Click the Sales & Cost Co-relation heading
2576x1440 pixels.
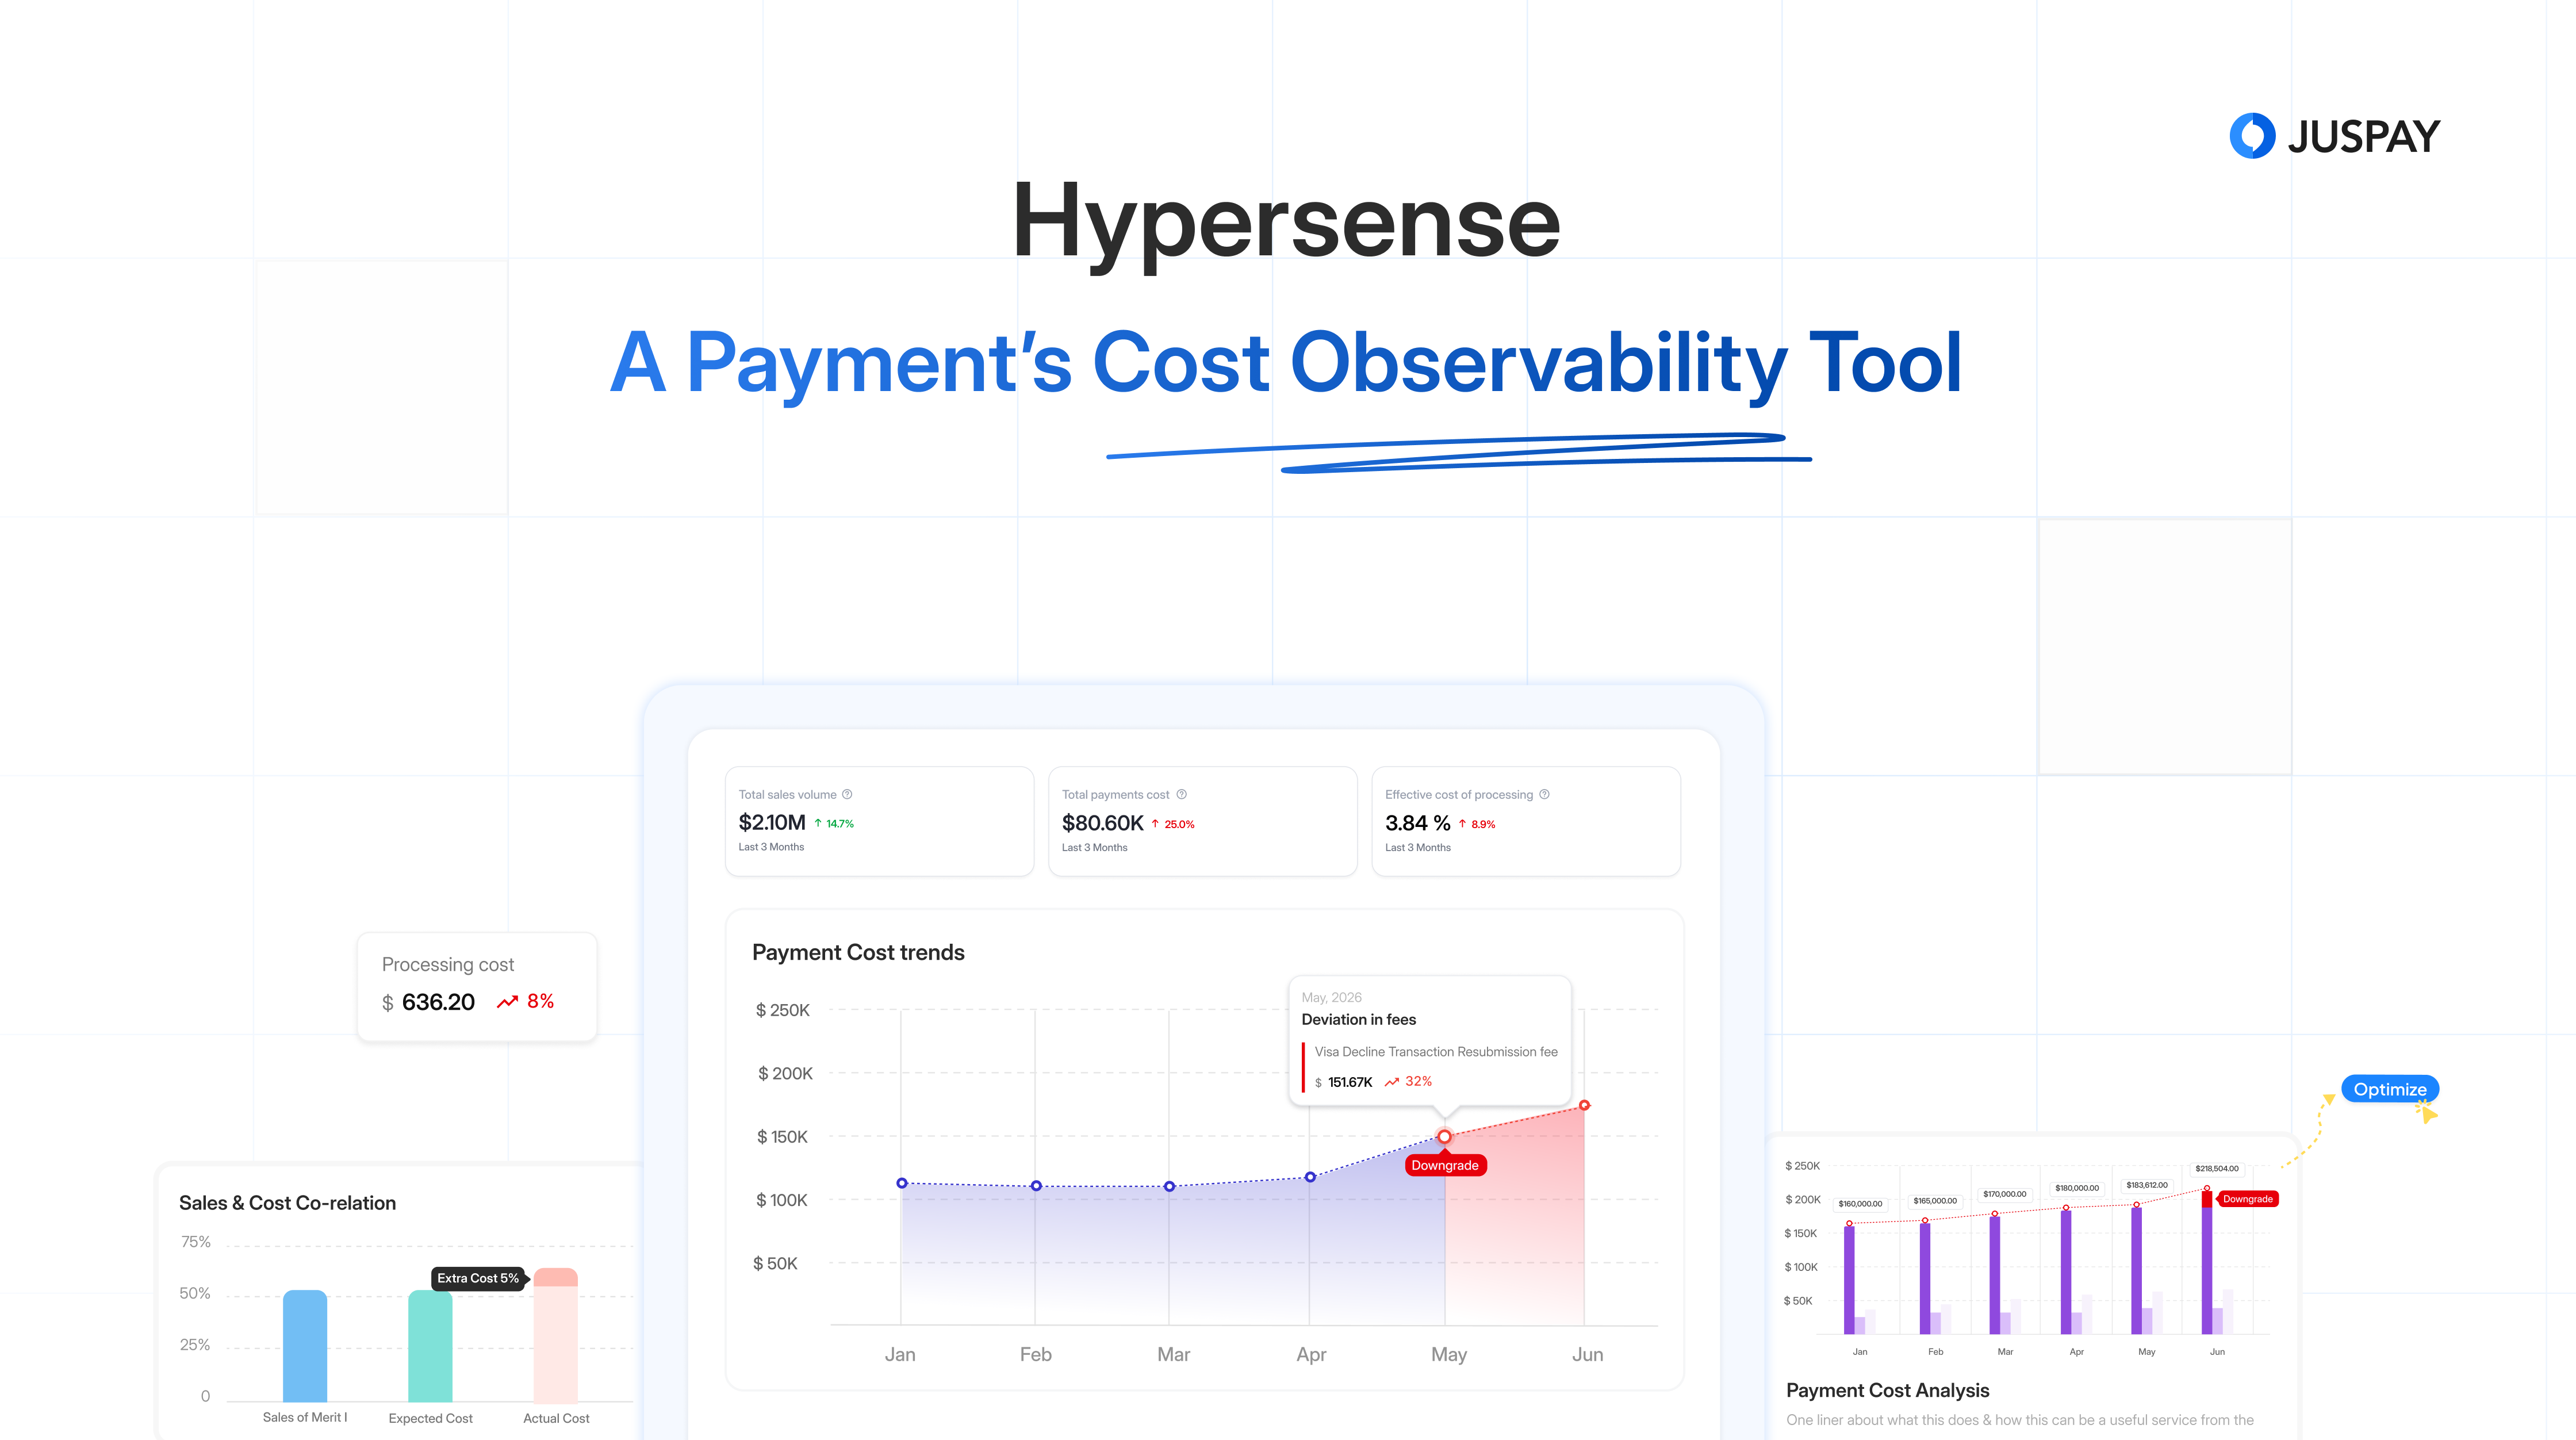[287, 1203]
